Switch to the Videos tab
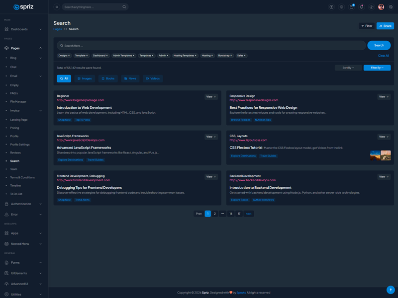Screen dimensions: 398x298 point(153,78)
